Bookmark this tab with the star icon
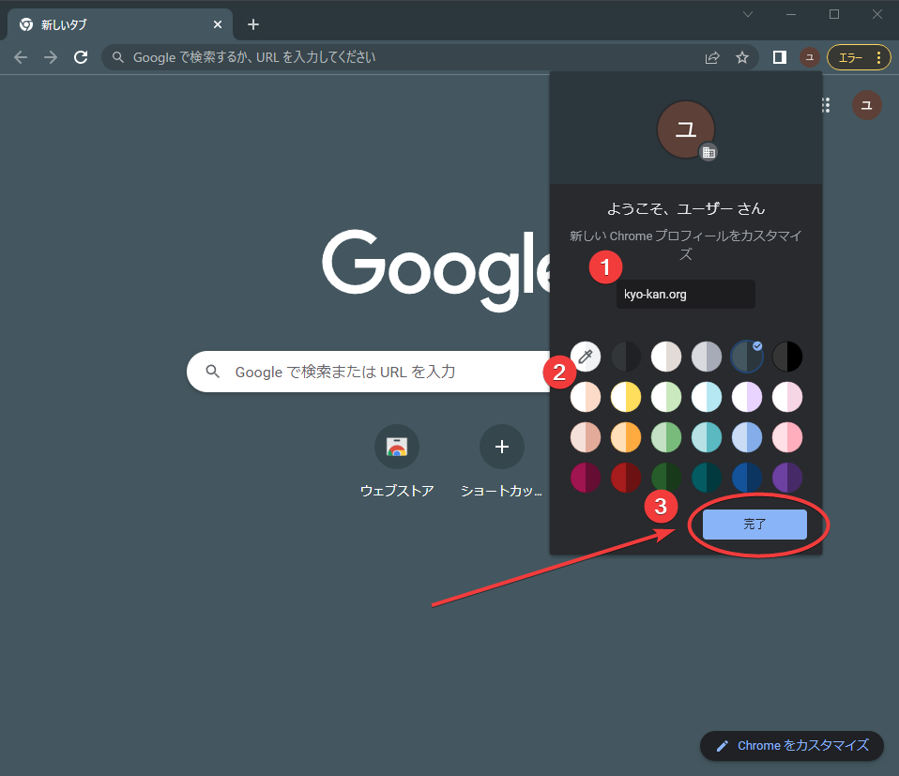The width and height of the screenshot is (899, 776). [x=742, y=57]
